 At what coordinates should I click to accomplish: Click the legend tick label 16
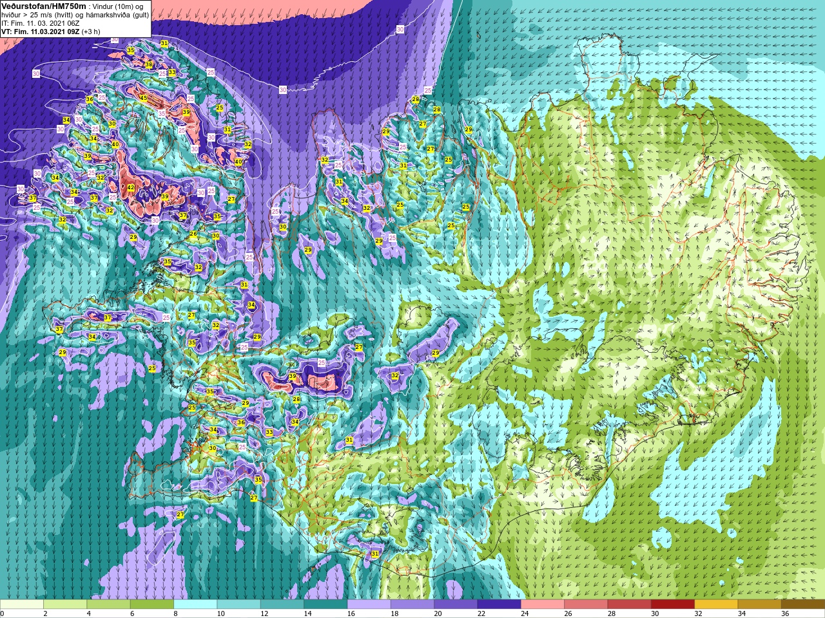351,613
